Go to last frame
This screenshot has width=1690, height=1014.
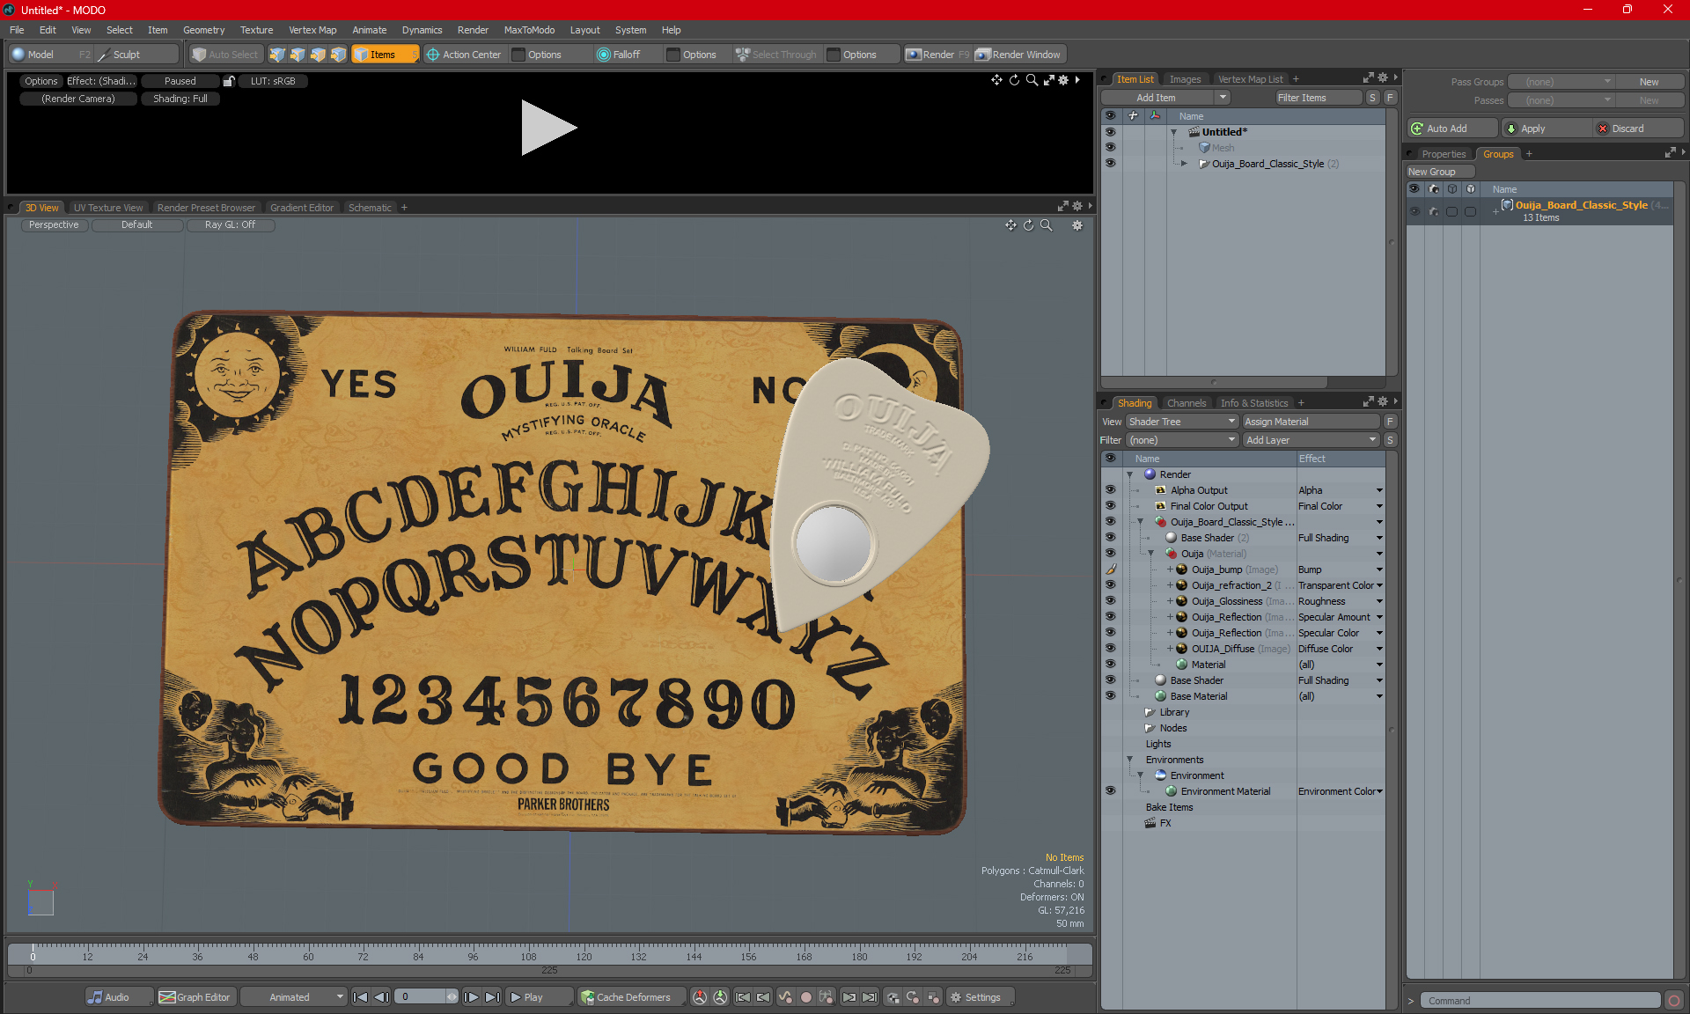point(492,997)
